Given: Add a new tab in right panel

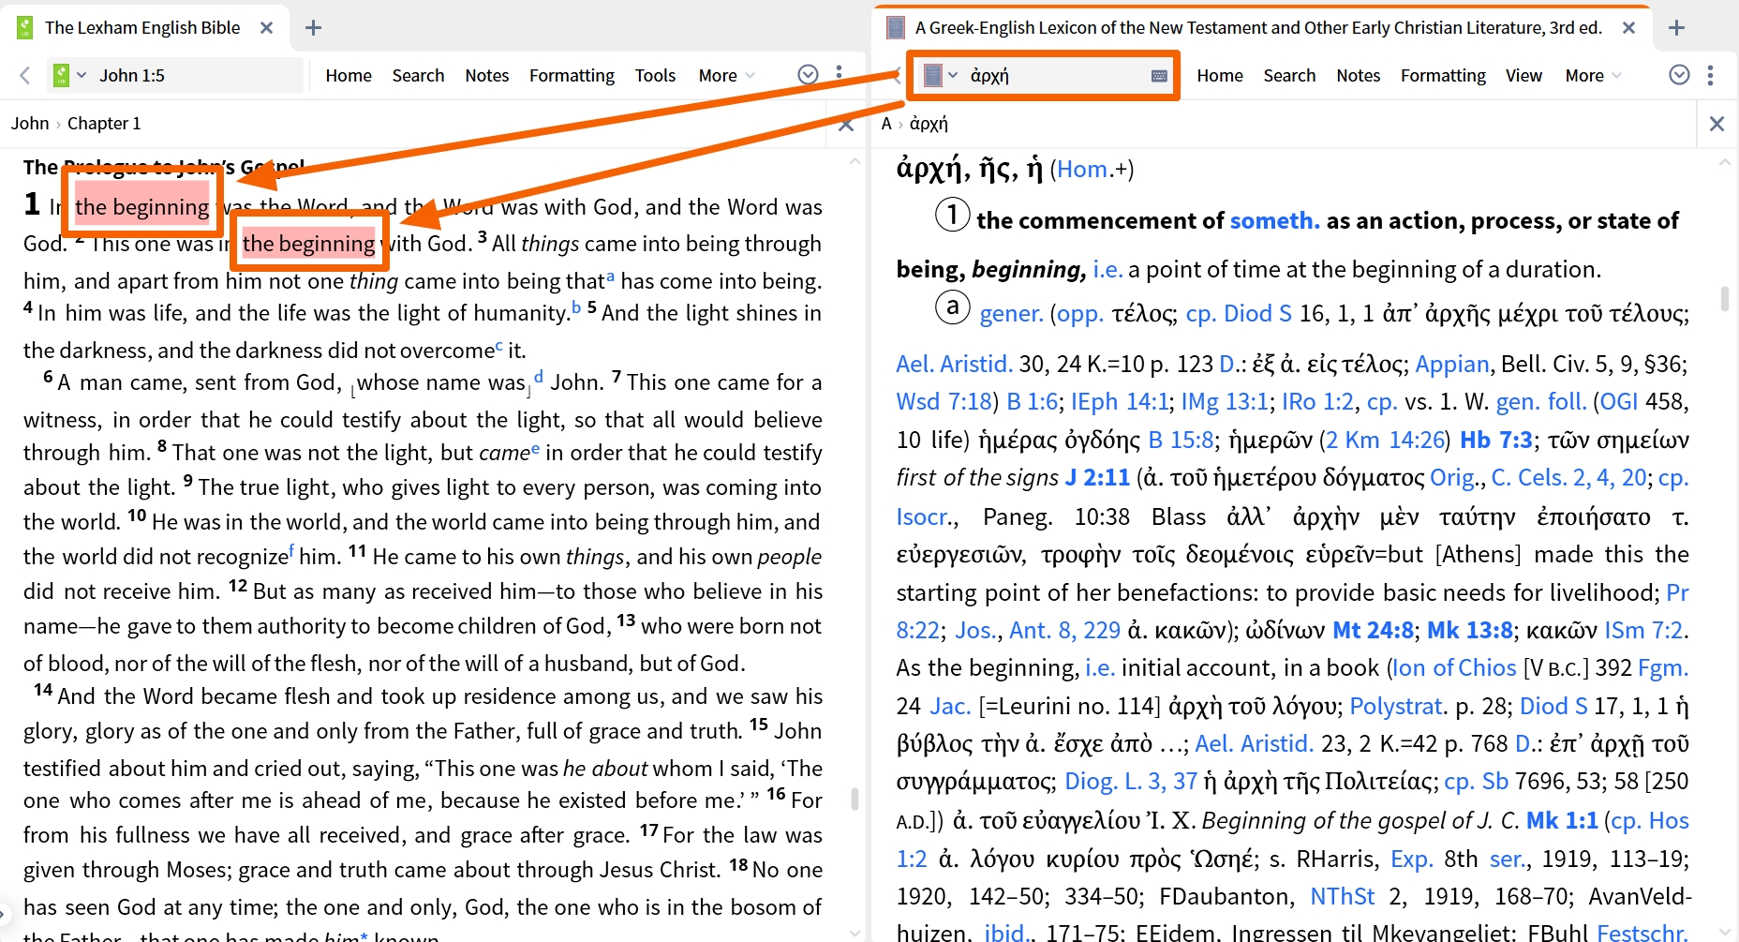Looking at the screenshot, I should tap(1677, 28).
